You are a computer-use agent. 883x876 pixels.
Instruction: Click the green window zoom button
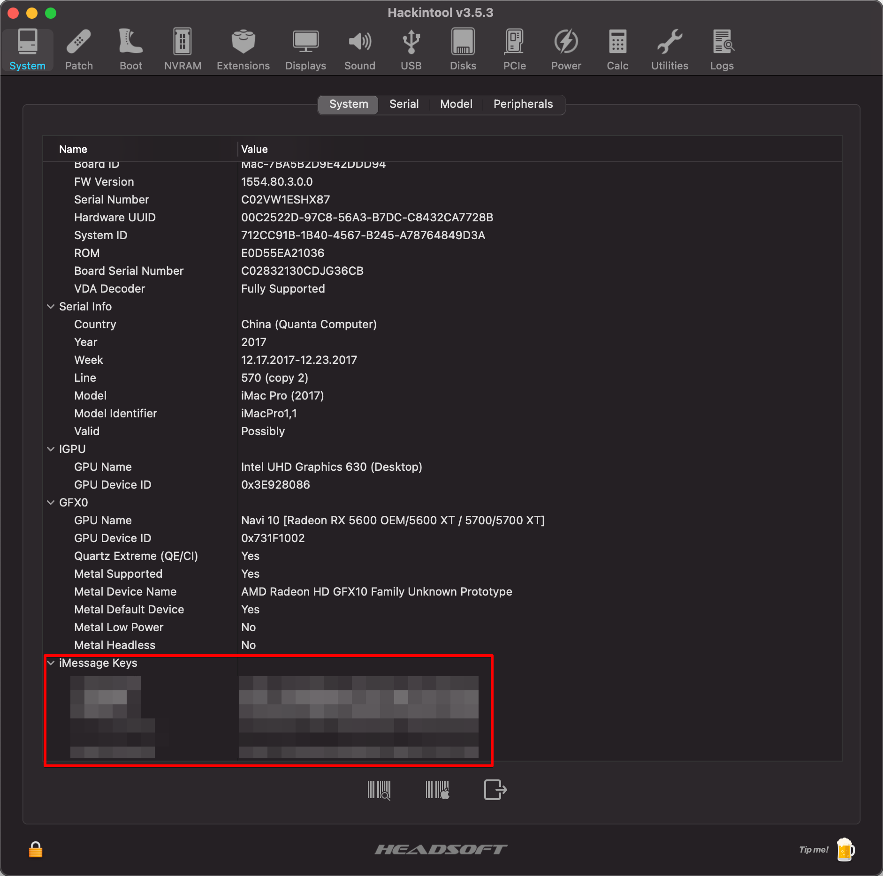(51, 13)
